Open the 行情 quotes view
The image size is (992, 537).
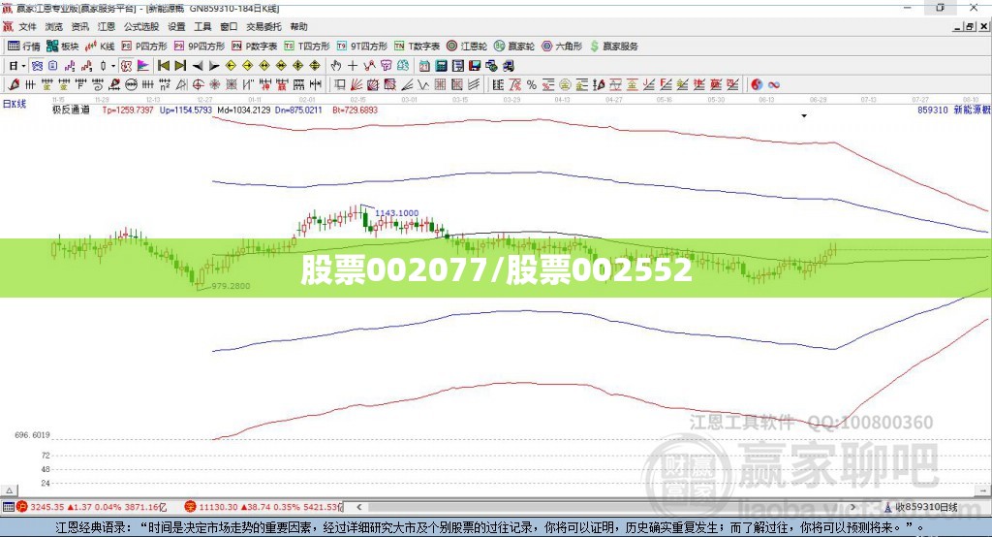point(23,47)
